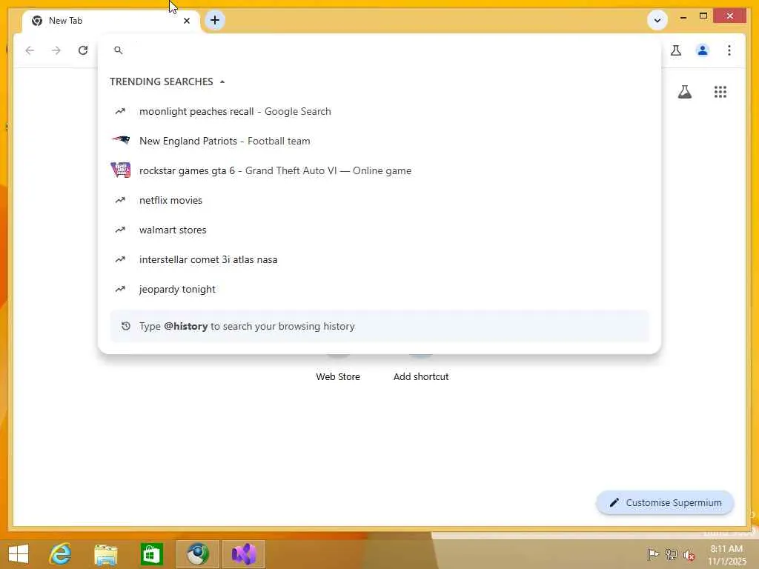
Task: Click the Customise Supermium button
Action: tap(665, 503)
